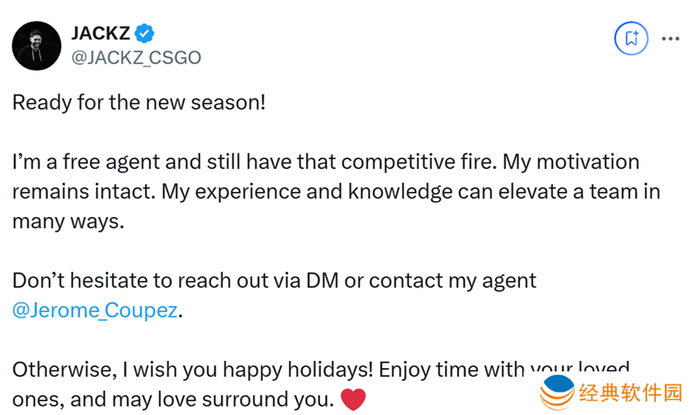
Task: Click the "Don't hesitate to reach out" text
Action: pos(136,281)
